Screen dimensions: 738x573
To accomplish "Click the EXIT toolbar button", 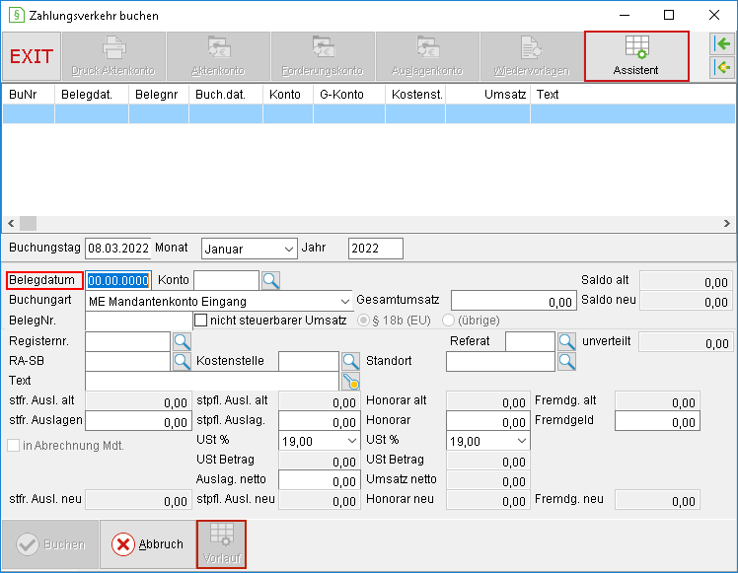I will point(32,56).
